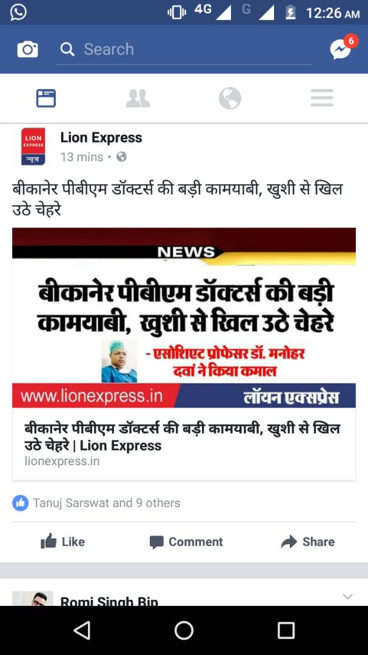The image size is (368, 655).
Task: Tap the Android home circle button
Action: (184, 630)
